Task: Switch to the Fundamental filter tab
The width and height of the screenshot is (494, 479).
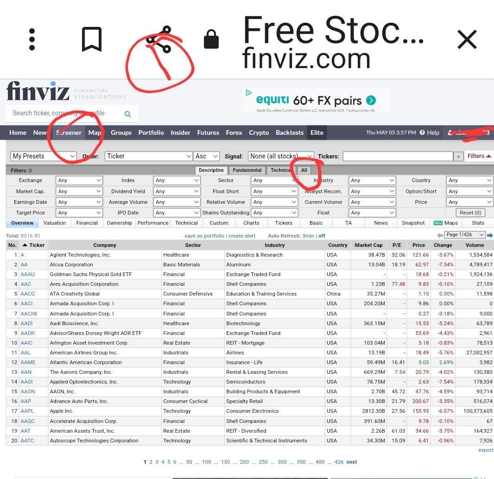Action: pyautogui.click(x=247, y=170)
